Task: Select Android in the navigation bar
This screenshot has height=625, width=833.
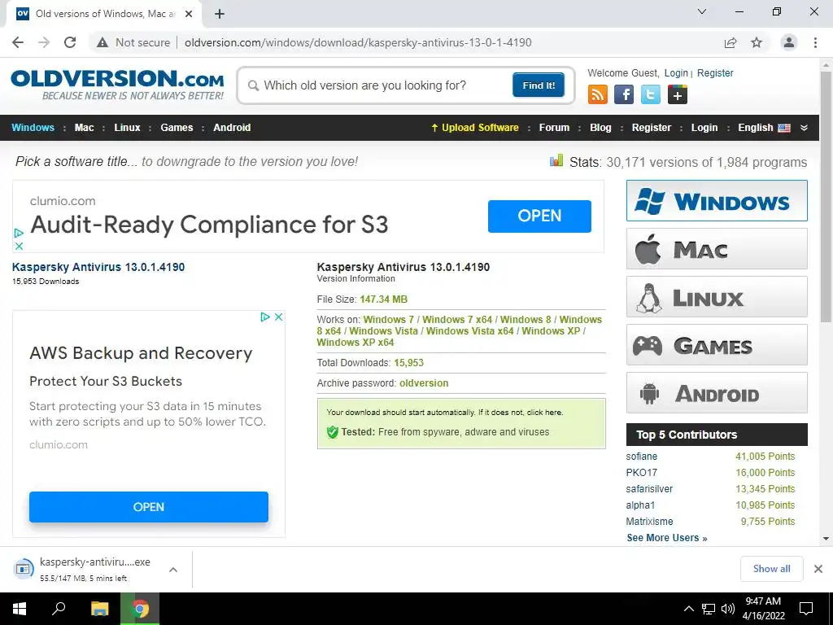Action: pos(232,128)
